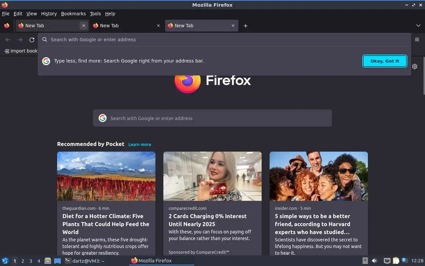425x266 pixels.
Task: Open the File menu
Action: [6, 14]
